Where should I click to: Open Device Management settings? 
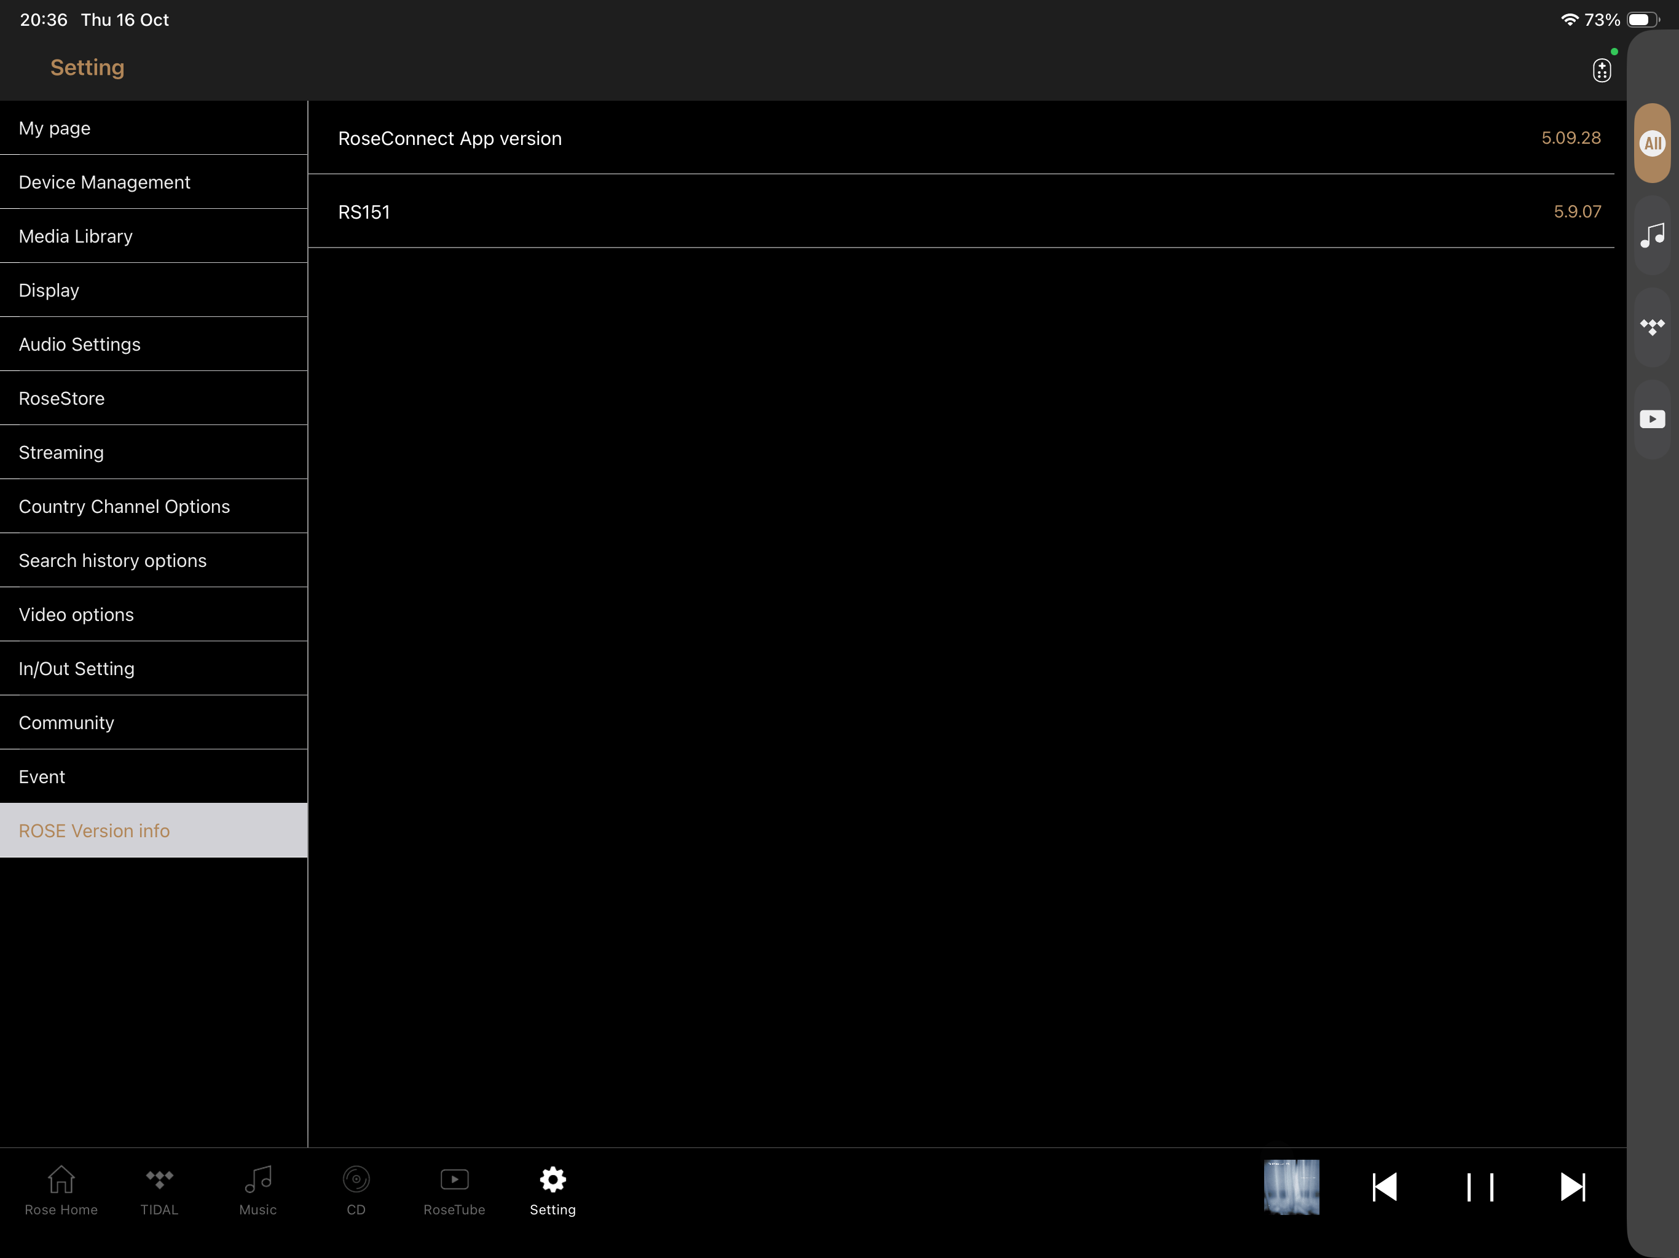(153, 182)
